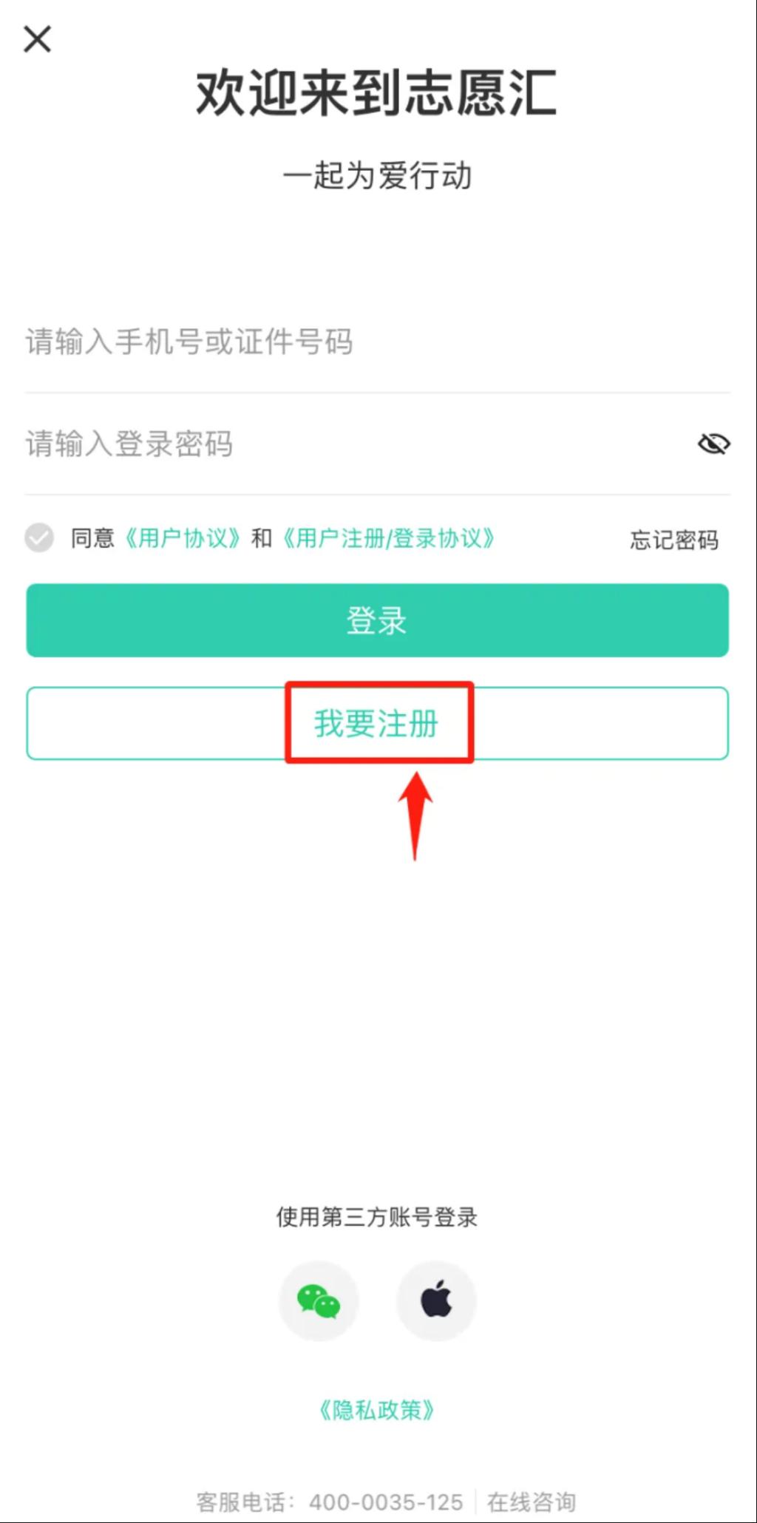Focus the phone or ID number field
This screenshot has width=757, height=1523.
[378, 342]
